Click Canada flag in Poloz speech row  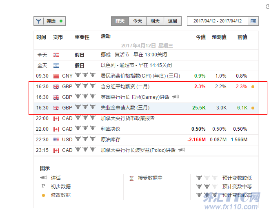click(56, 150)
